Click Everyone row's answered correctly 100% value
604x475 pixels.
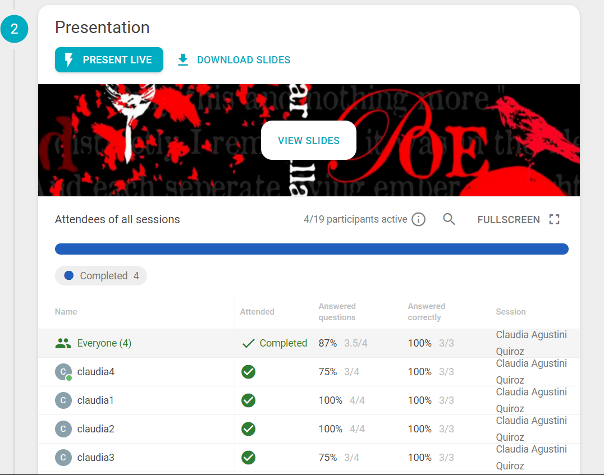pos(420,343)
